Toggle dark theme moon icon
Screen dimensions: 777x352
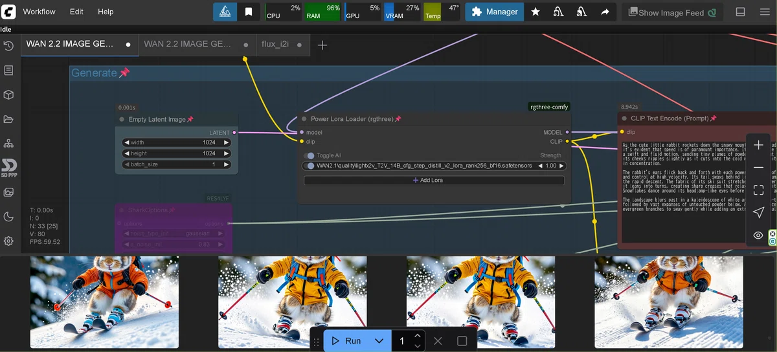[x=8, y=217]
